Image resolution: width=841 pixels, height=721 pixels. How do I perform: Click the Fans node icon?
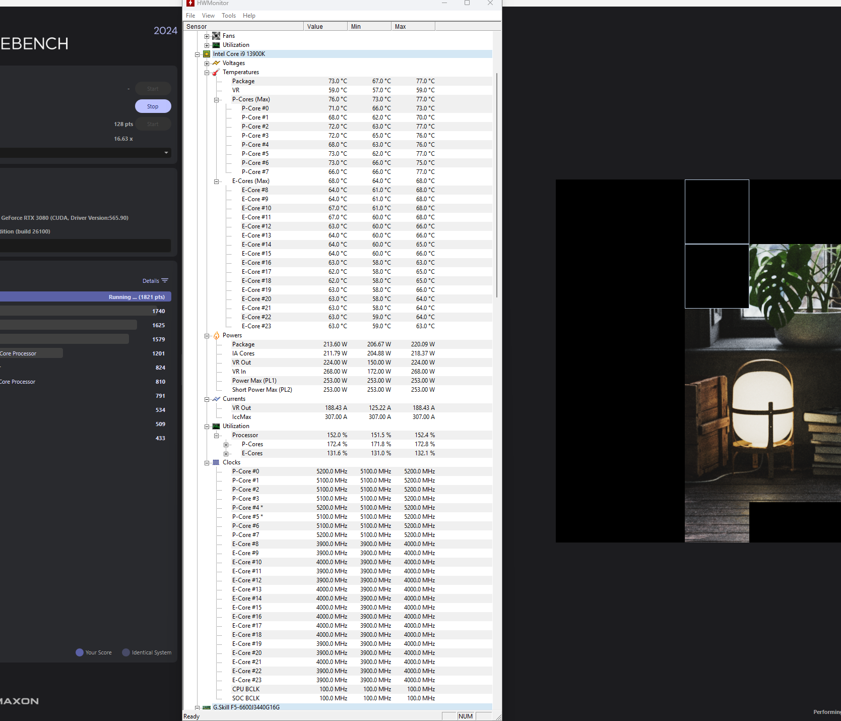[x=216, y=36]
